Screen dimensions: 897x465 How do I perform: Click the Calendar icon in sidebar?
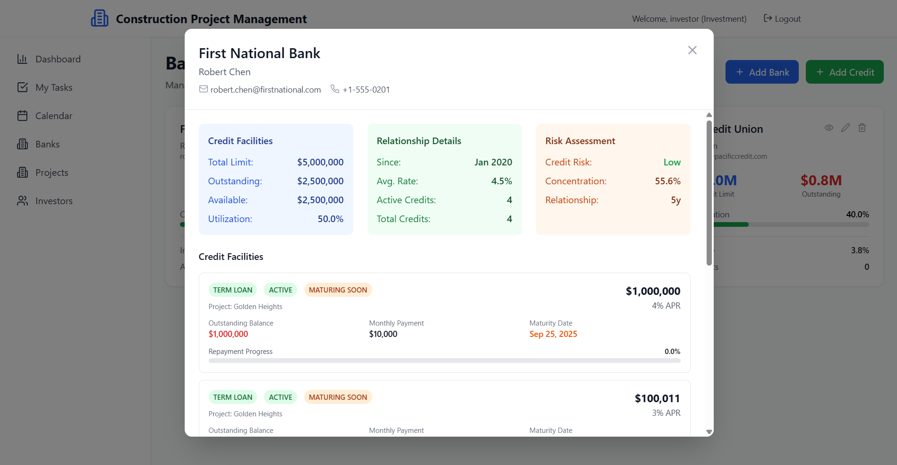coord(22,116)
